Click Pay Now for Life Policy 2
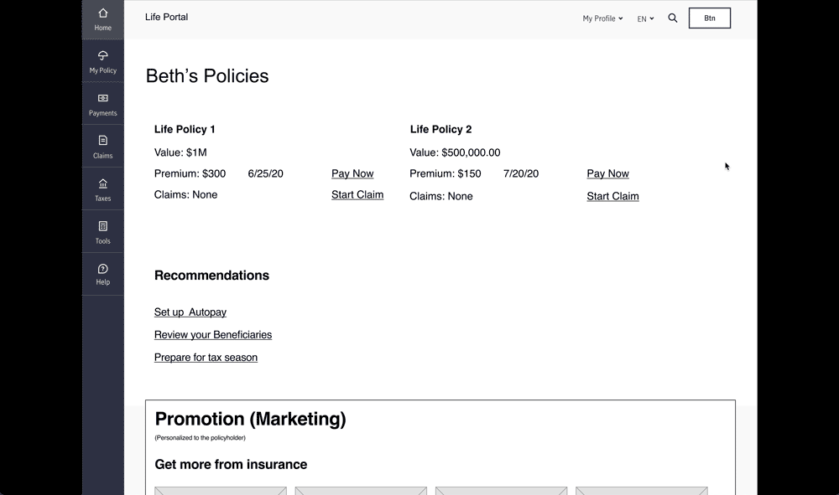Viewport: 839px width, 495px height. coord(607,173)
